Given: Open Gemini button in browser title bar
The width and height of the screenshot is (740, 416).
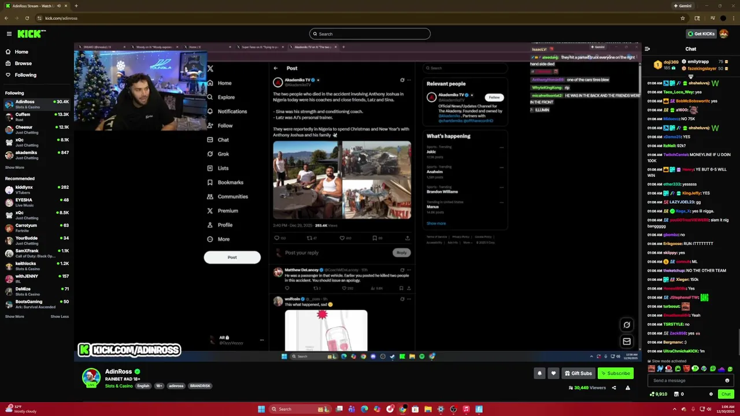Looking at the screenshot, I should coord(682,6).
